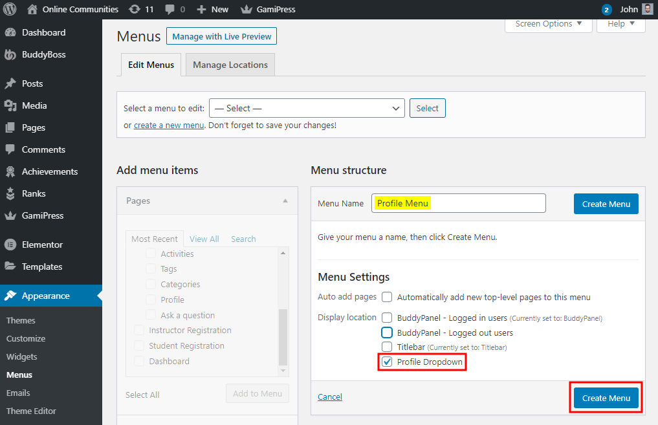Switch to the Manage Locations tab

(x=230, y=65)
